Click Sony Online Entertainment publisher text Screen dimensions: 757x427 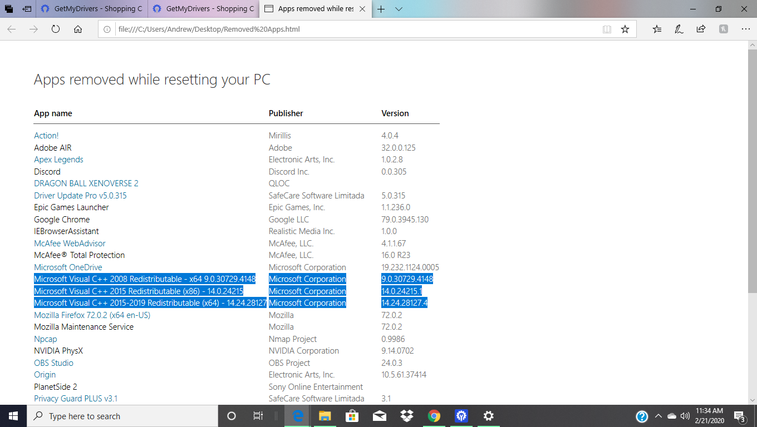click(316, 387)
